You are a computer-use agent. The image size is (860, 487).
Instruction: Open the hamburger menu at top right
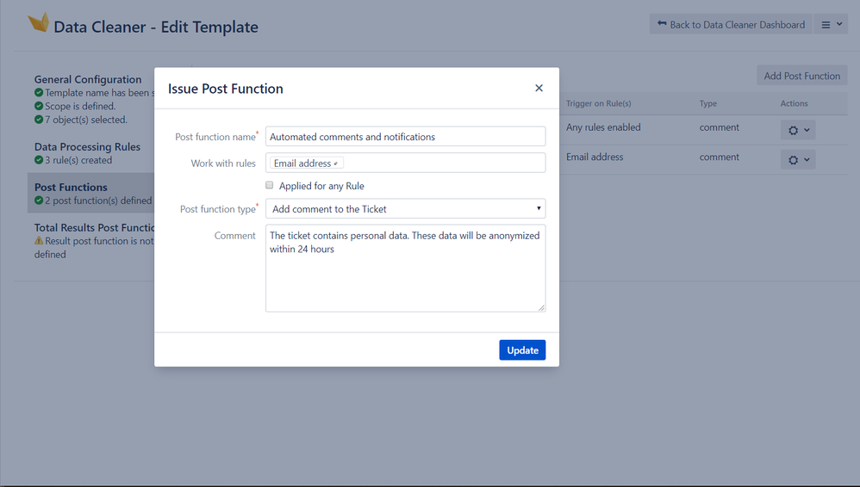pyautogui.click(x=831, y=25)
